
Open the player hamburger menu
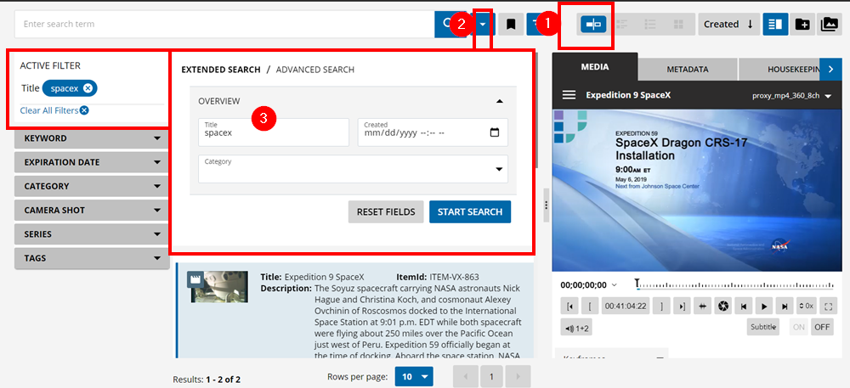click(569, 95)
